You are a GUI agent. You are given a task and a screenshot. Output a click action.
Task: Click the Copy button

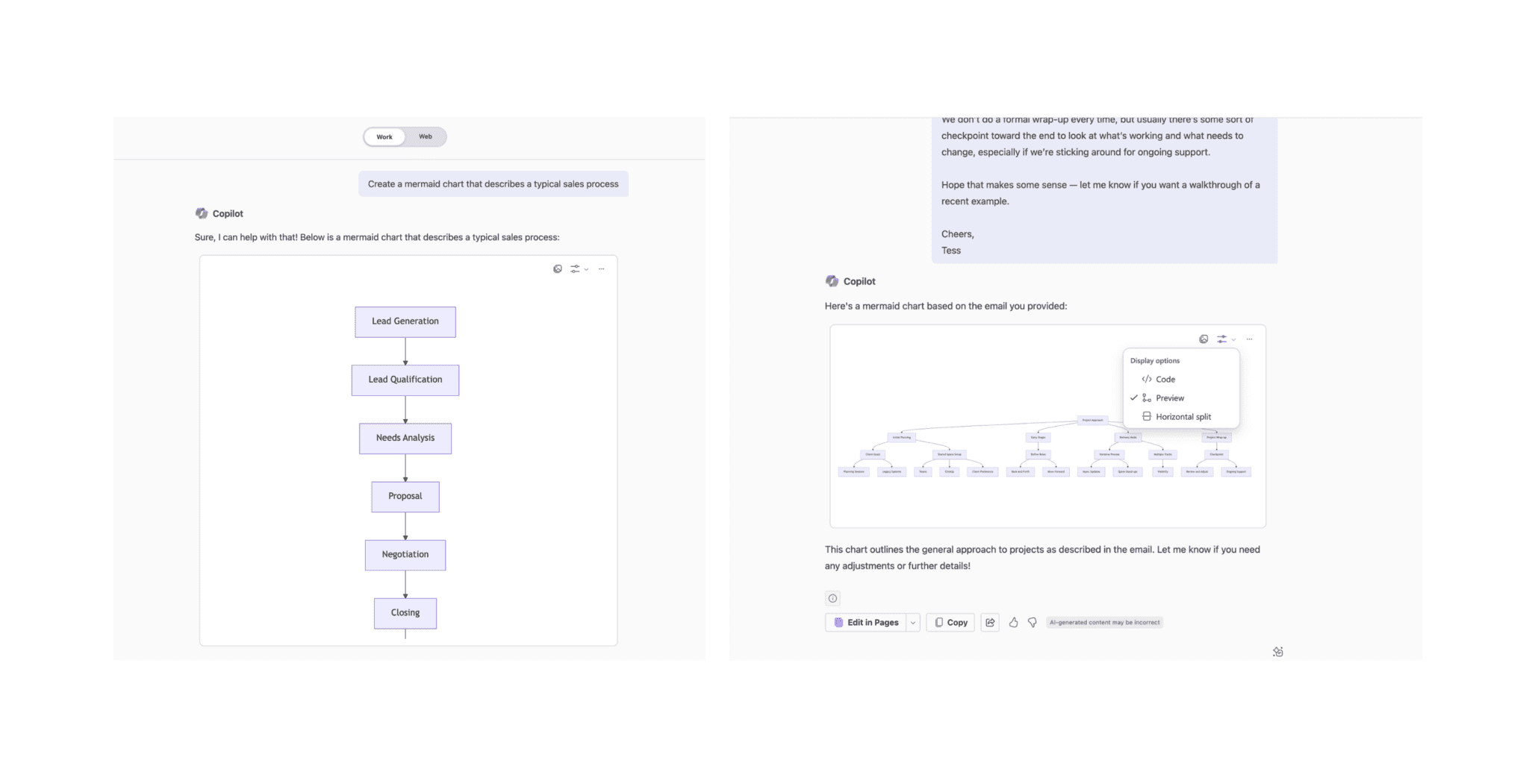pyautogui.click(x=950, y=623)
